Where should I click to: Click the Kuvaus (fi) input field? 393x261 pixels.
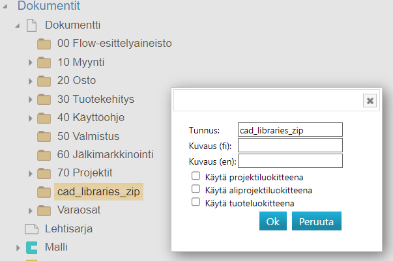click(x=290, y=145)
